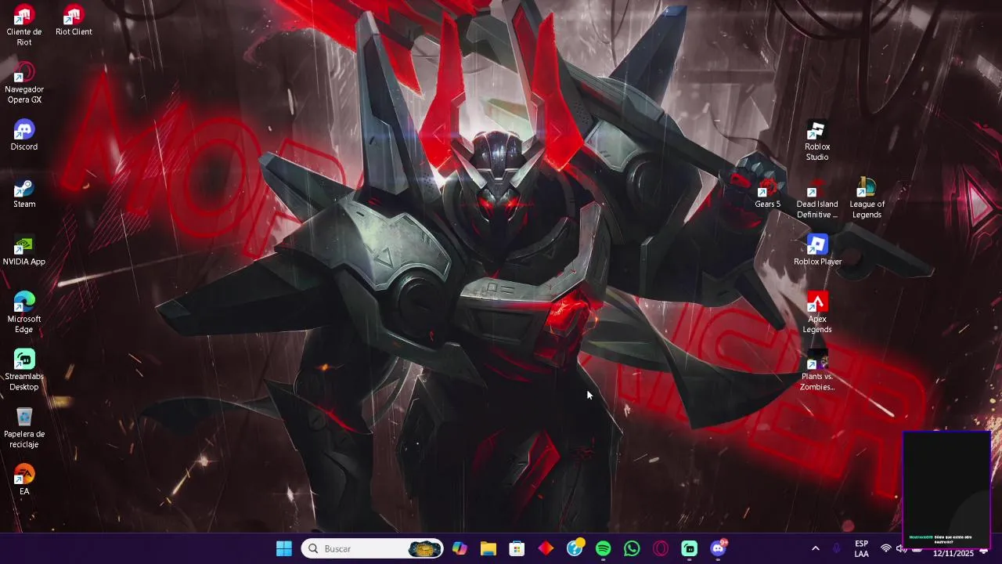The width and height of the screenshot is (1002, 564).
Task: Open WhatsApp from the taskbar
Action: 632,549
